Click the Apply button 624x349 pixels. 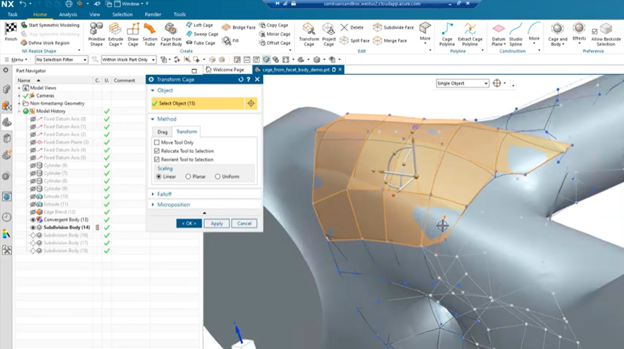[x=217, y=224]
